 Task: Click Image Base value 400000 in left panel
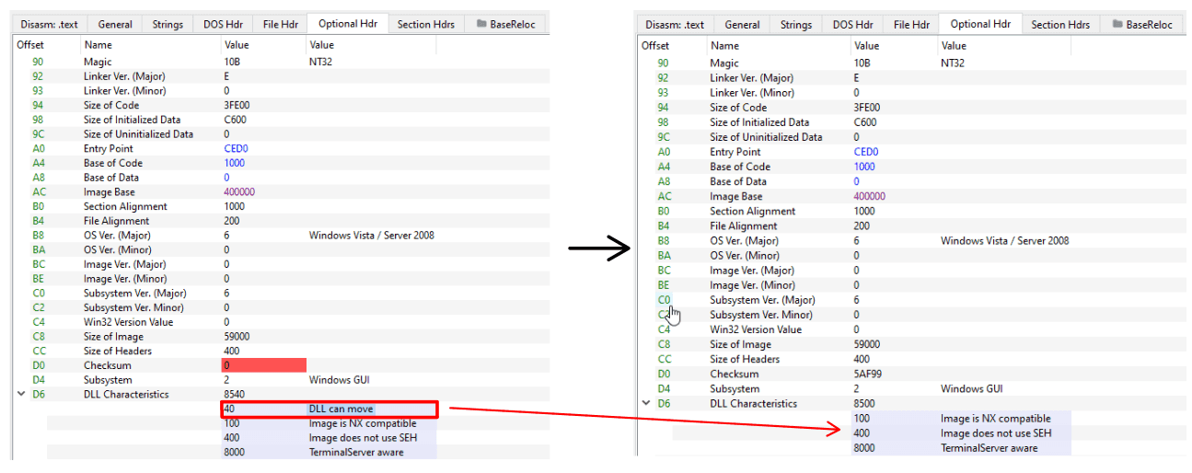pos(238,192)
